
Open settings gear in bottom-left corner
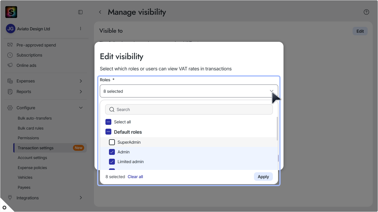click(x=4, y=208)
